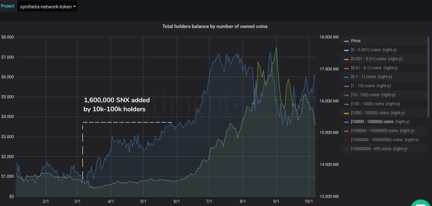This screenshot has width=432, height=206.
Task: Click the magenta [1 - 10) color line
Action: coord(347,86)
